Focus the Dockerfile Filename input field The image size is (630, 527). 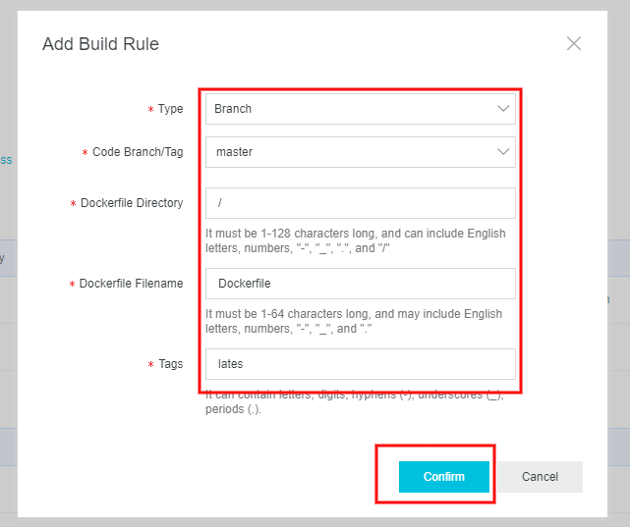[x=360, y=284]
